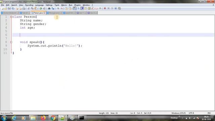Click the Close document toolbar icon
The height and width of the screenshot is (121, 215).
pyautogui.click(x=17, y=8)
